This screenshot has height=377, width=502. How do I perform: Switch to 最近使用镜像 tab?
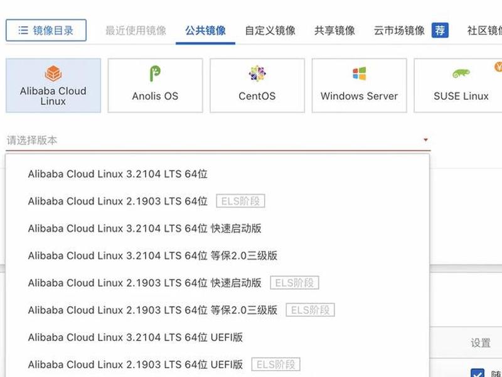pos(136,30)
